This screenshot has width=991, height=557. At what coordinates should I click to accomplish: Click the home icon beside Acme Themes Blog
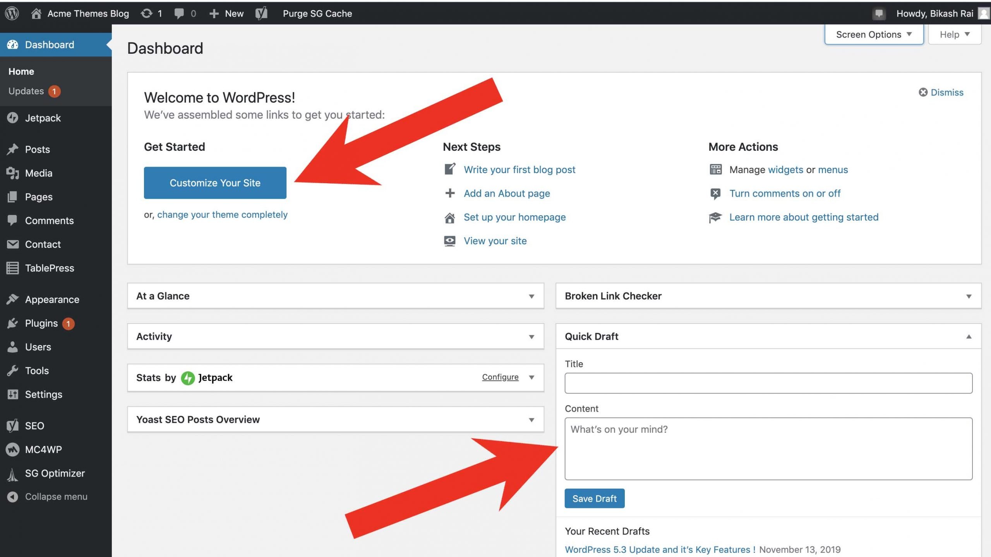pyautogui.click(x=36, y=14)
